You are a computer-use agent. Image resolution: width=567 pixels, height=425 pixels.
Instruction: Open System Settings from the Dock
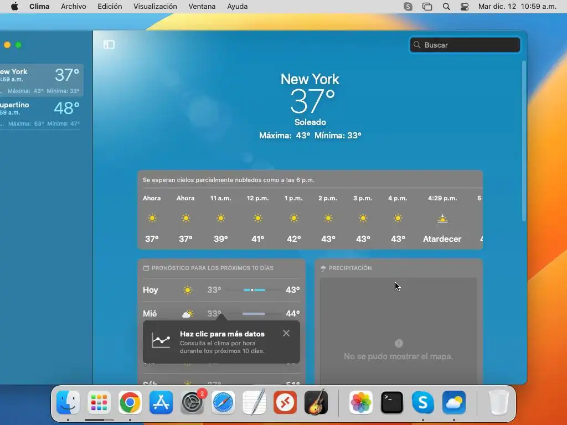pyautogui.click(x=192, y=402)
